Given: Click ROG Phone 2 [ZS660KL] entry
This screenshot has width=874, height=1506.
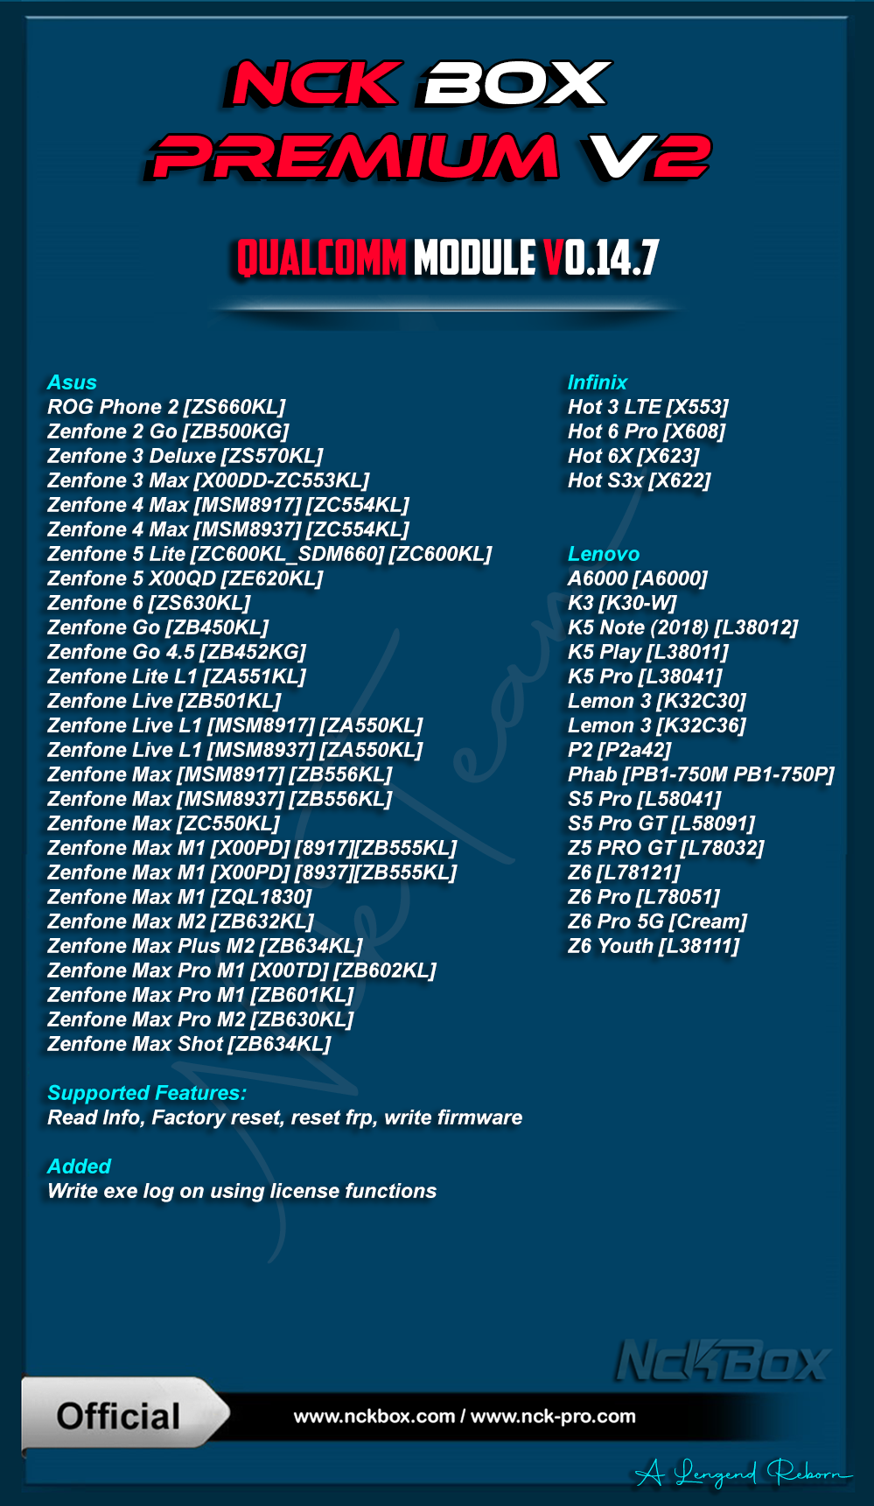Looking at the screenshot, I should 166,407.
